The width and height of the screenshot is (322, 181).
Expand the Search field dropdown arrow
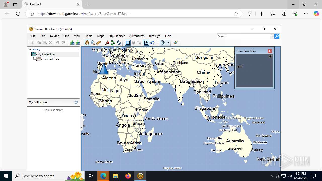pos(272,36)
